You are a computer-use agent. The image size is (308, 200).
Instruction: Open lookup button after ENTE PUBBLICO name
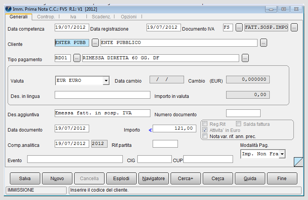264,42
